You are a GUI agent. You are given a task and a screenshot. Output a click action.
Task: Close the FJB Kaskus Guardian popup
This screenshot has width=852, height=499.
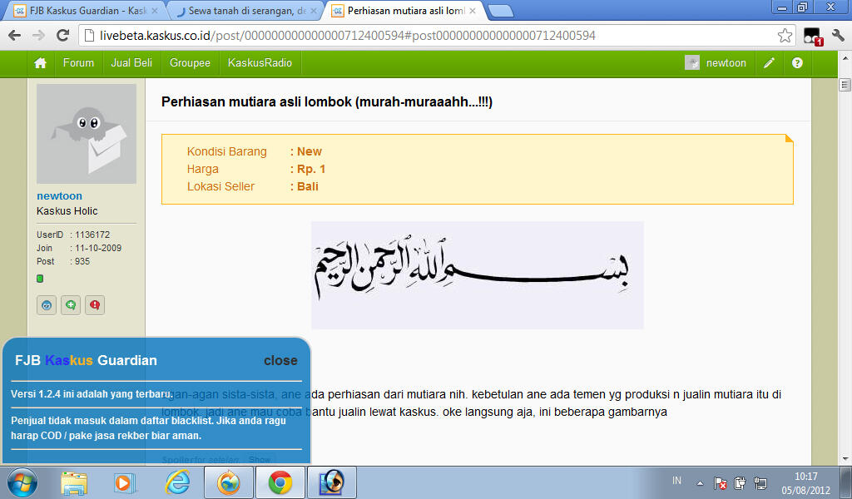coord(280,361)
